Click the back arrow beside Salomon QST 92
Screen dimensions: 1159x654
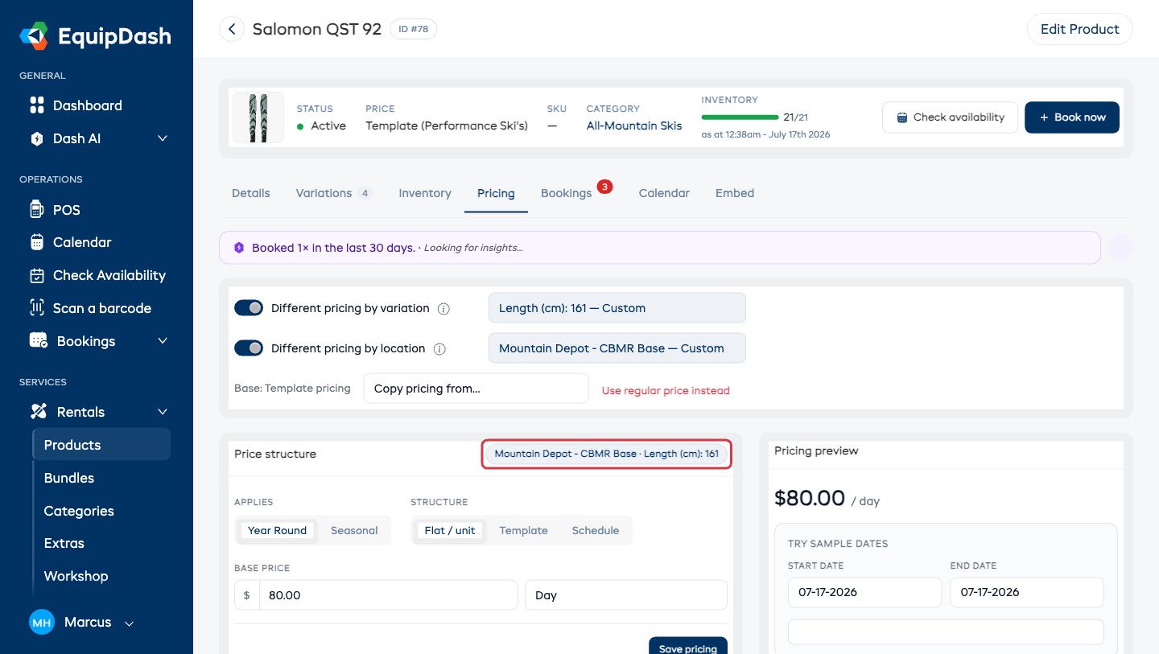[232, 29]
